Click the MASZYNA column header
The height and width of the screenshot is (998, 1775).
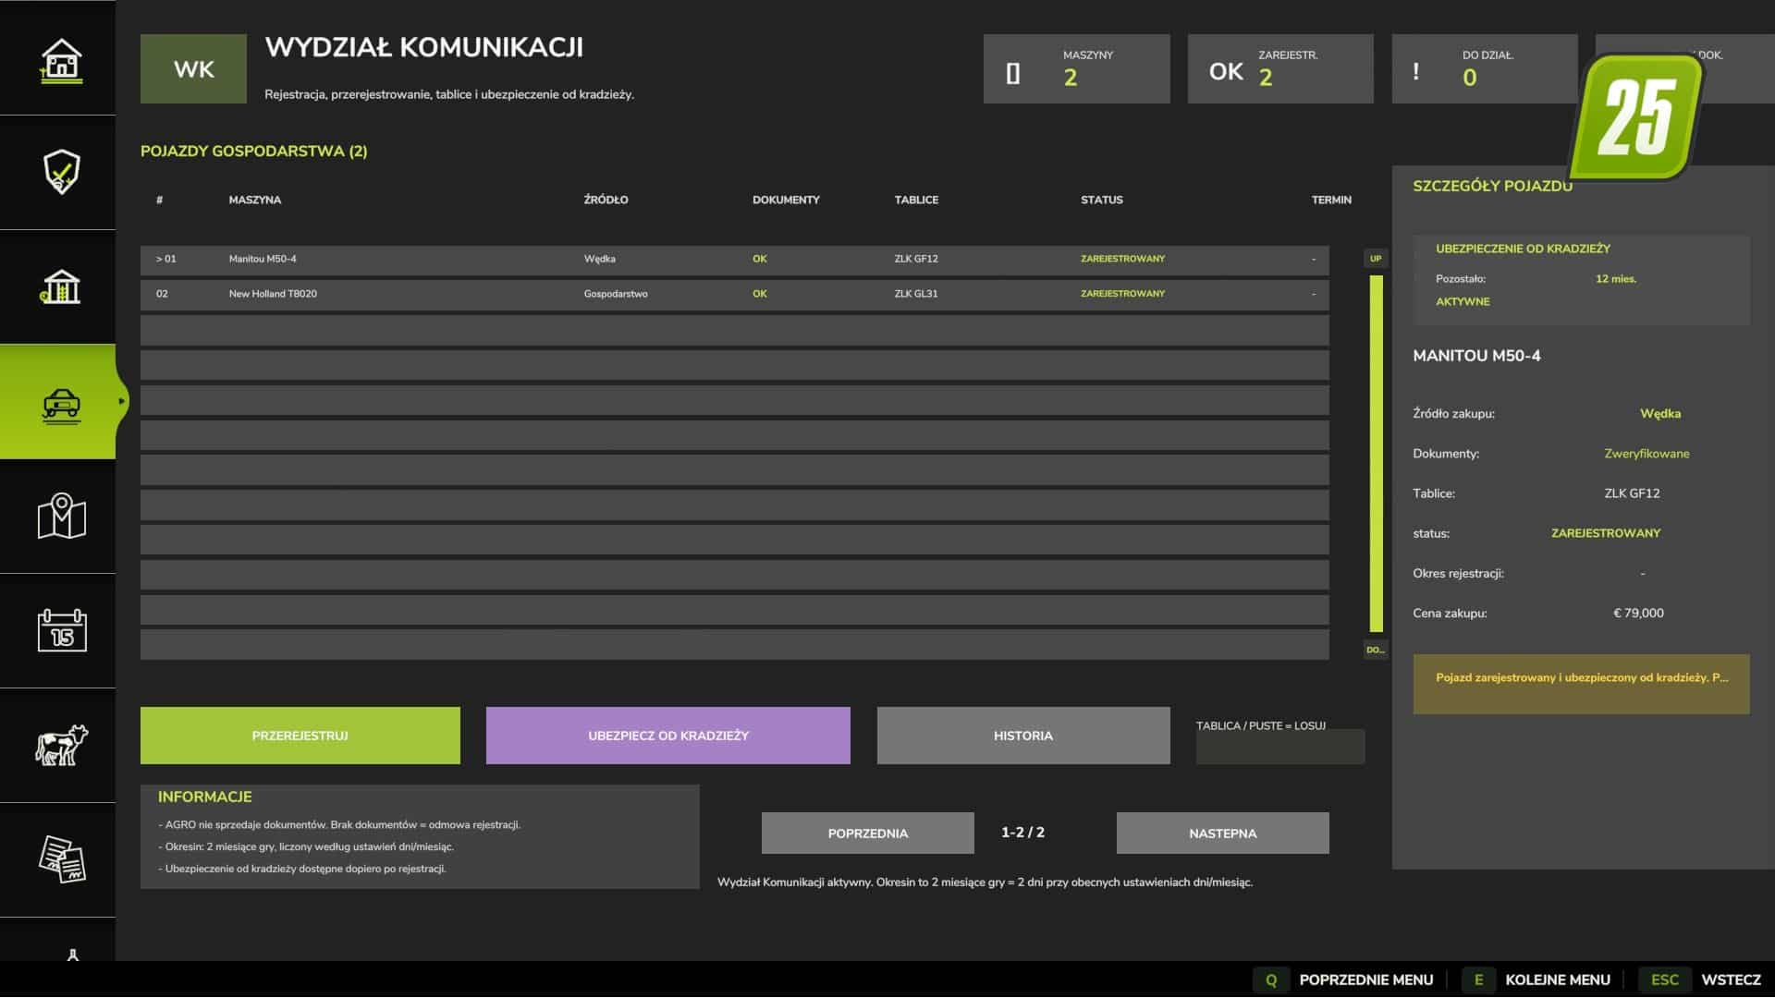255,200
